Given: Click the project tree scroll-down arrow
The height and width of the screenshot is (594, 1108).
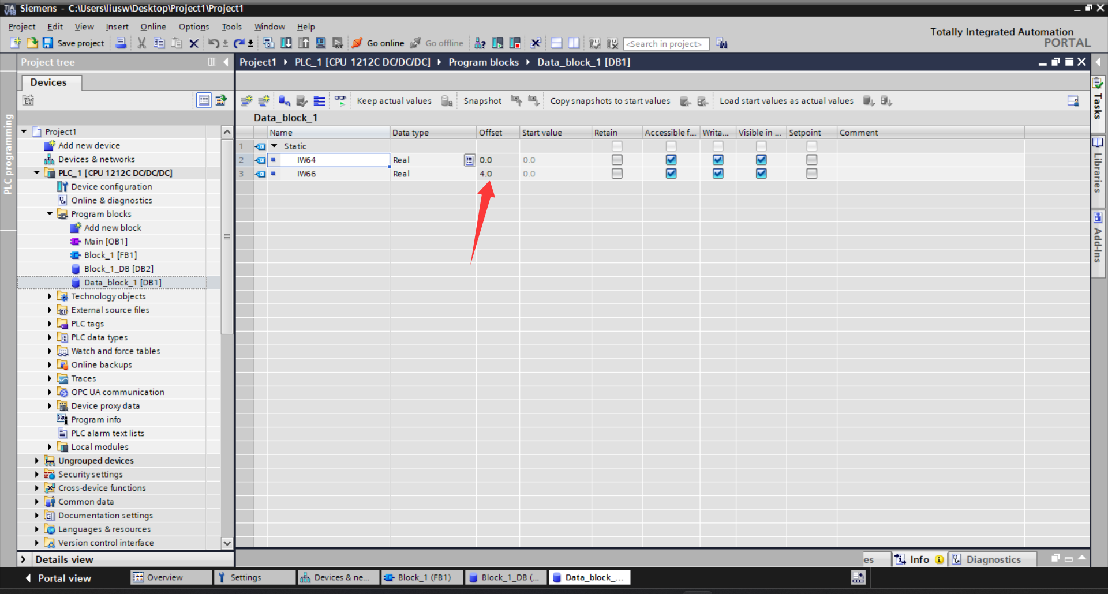Looking at the screenshot, I should [227, 543].
